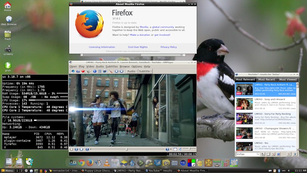Click the lmfao search field in YouTube browser

[x=248, y=154]
